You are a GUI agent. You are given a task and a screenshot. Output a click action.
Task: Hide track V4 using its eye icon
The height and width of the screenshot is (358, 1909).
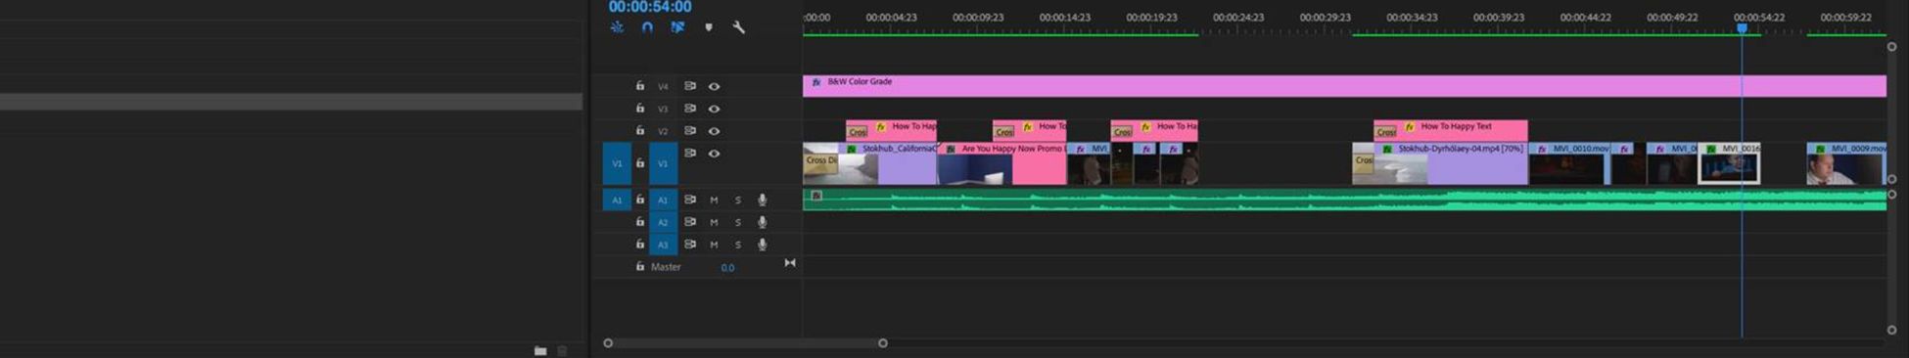(715, 86)
